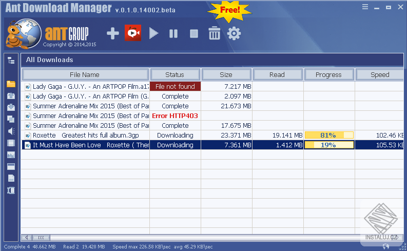Click the All Downloads panel title
Viewport: 407px width, 251px height.
(49, 60)
